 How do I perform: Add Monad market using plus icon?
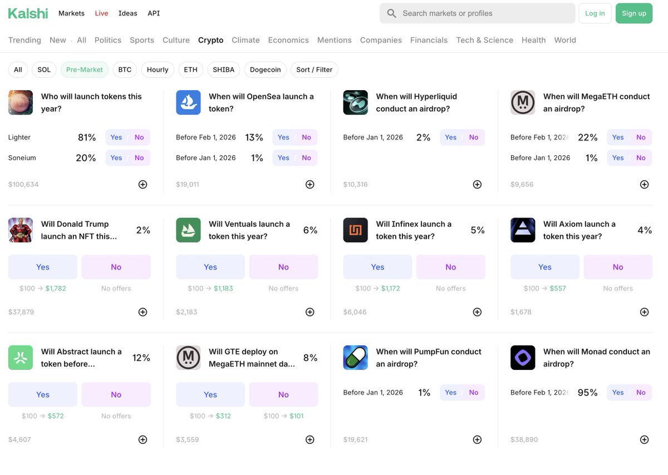pyautogui.click(x=644, y=439)
